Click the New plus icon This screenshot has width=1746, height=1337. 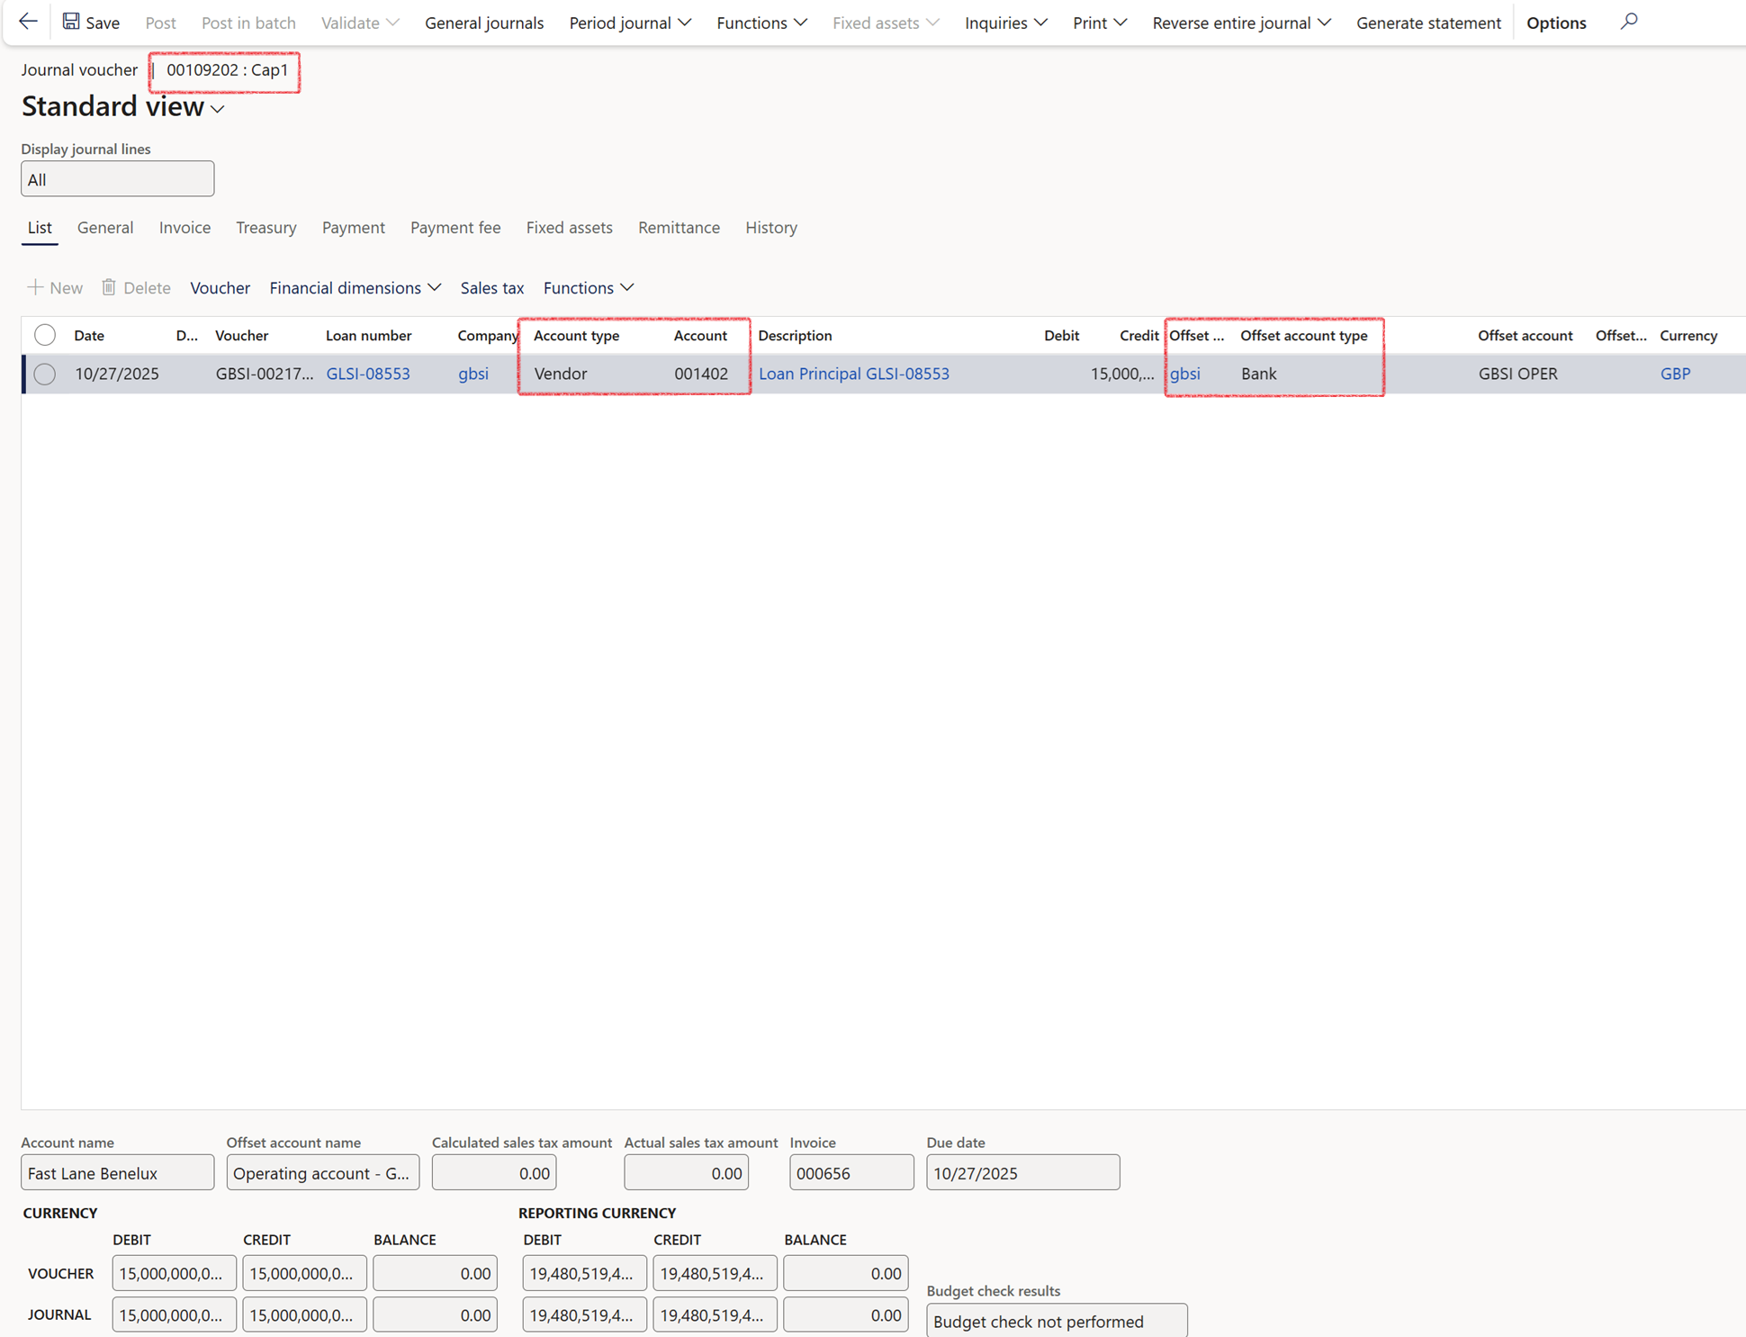tap(35, 287)
